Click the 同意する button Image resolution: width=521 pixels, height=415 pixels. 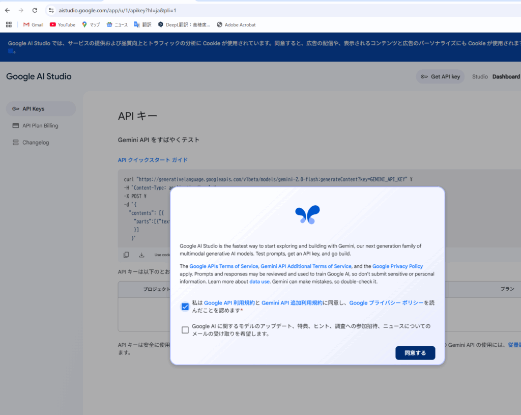pyautogui.click(x=415, y=353)
